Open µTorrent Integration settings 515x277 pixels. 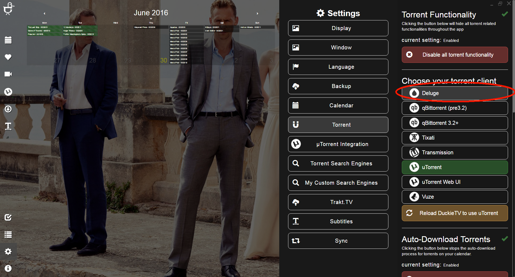point(338,144)
